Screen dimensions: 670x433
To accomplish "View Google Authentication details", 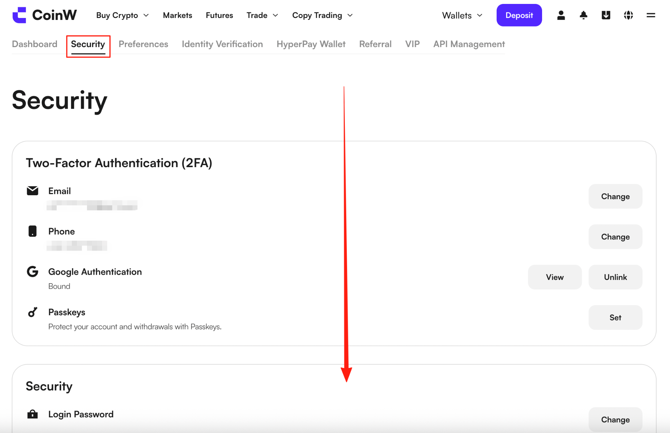I will (555, 277).
